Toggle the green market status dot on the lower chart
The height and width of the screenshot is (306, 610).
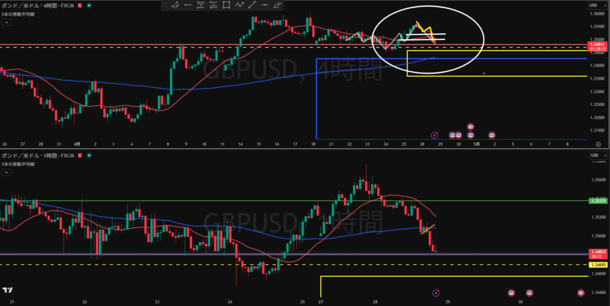[89, 155]
